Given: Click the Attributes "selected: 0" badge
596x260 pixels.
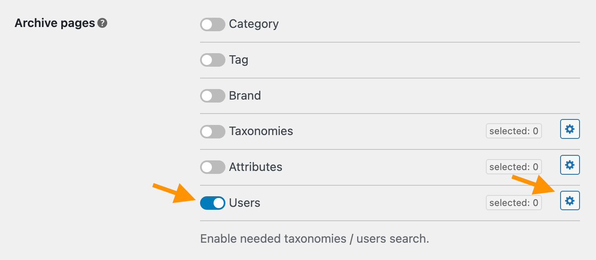Looking at the screenshot, I should tap(514, 167).
